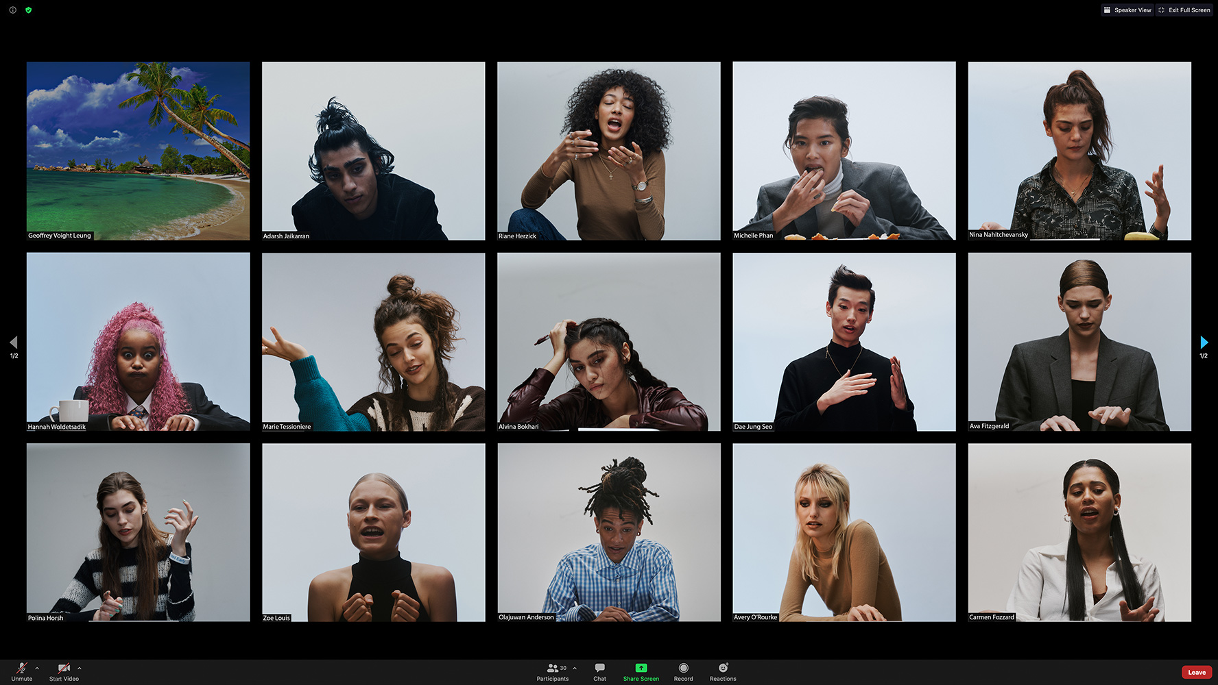Image resolution: width=1218 pixels, height=685 pixels.
Task: Click the Geoffrey Voight Leung name label
Action: [x=60, y=236]
